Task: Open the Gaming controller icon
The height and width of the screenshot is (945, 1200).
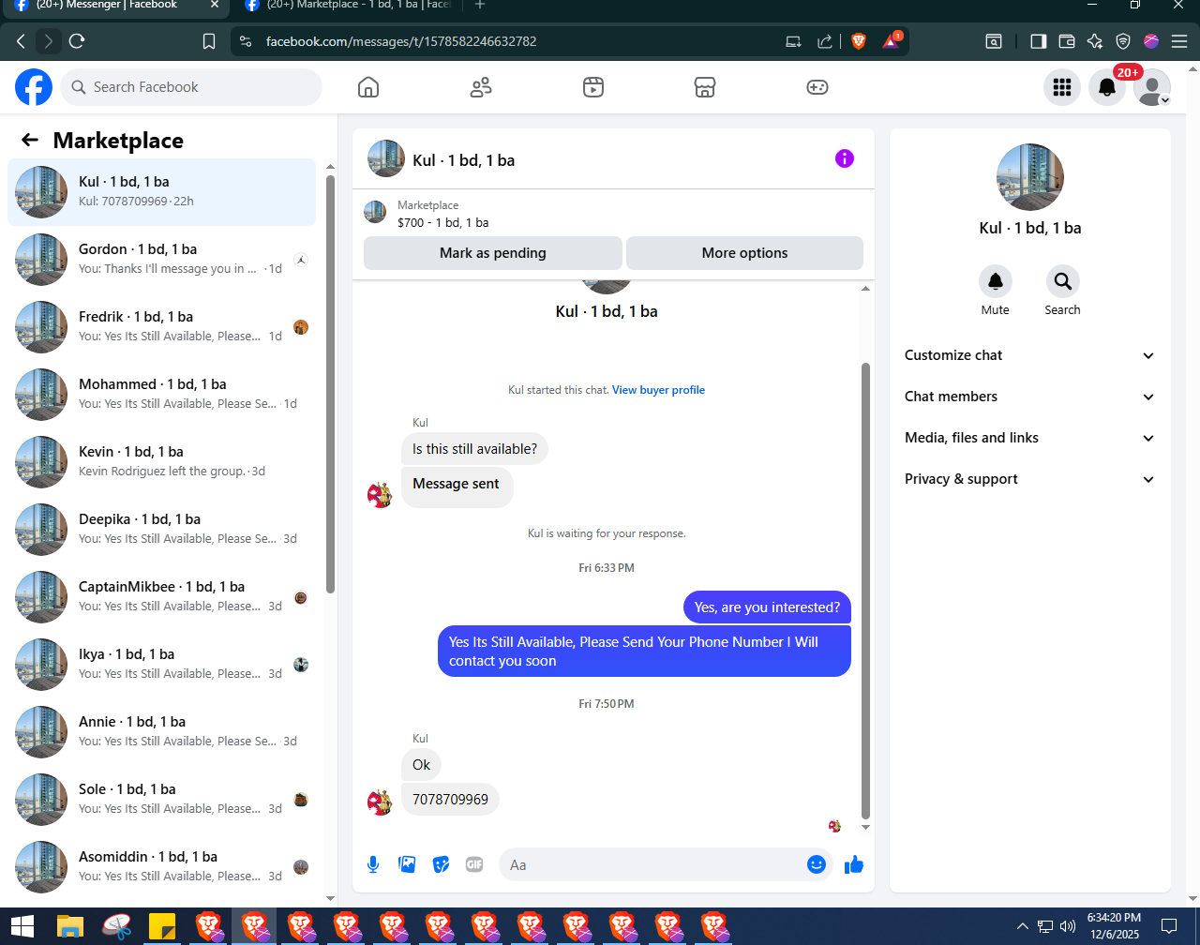Action: tap(817, 87)
